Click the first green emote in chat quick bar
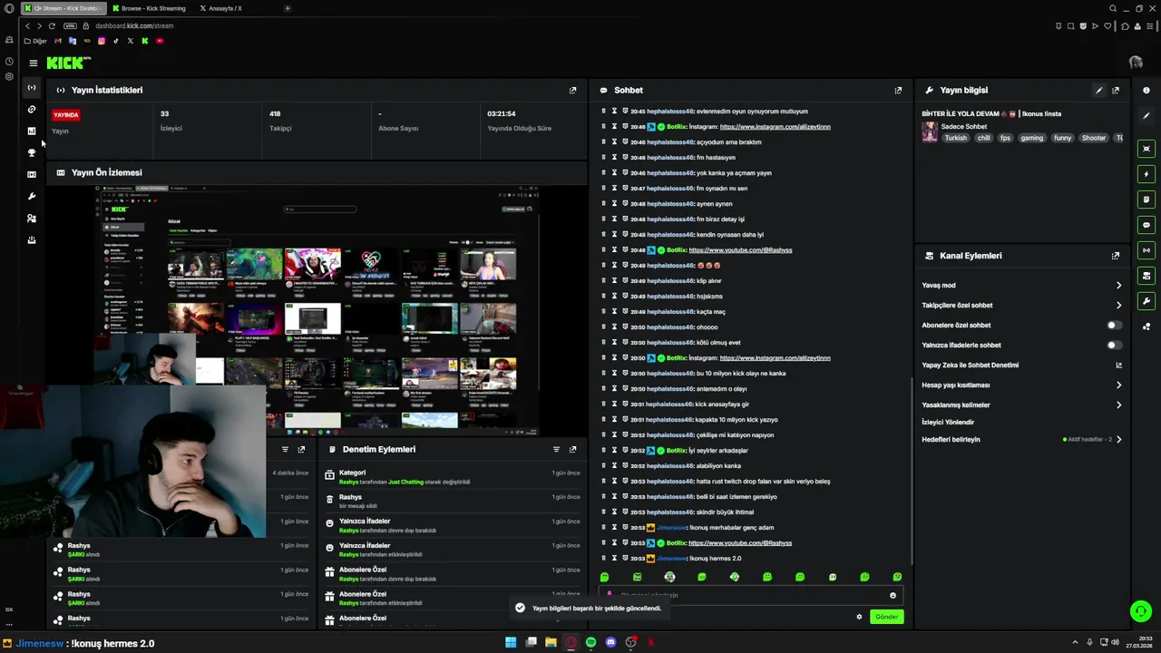The width and height of the screenshot is (1161, 653). pyautogui.click(x=605, y=577)
